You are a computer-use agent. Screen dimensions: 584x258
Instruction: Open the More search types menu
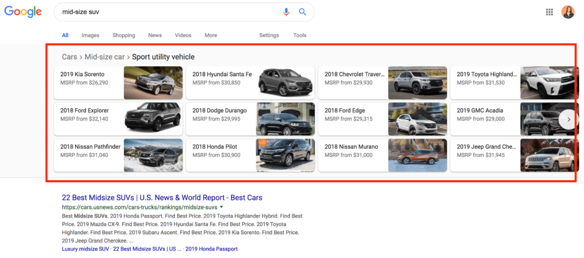pos(210,35)
